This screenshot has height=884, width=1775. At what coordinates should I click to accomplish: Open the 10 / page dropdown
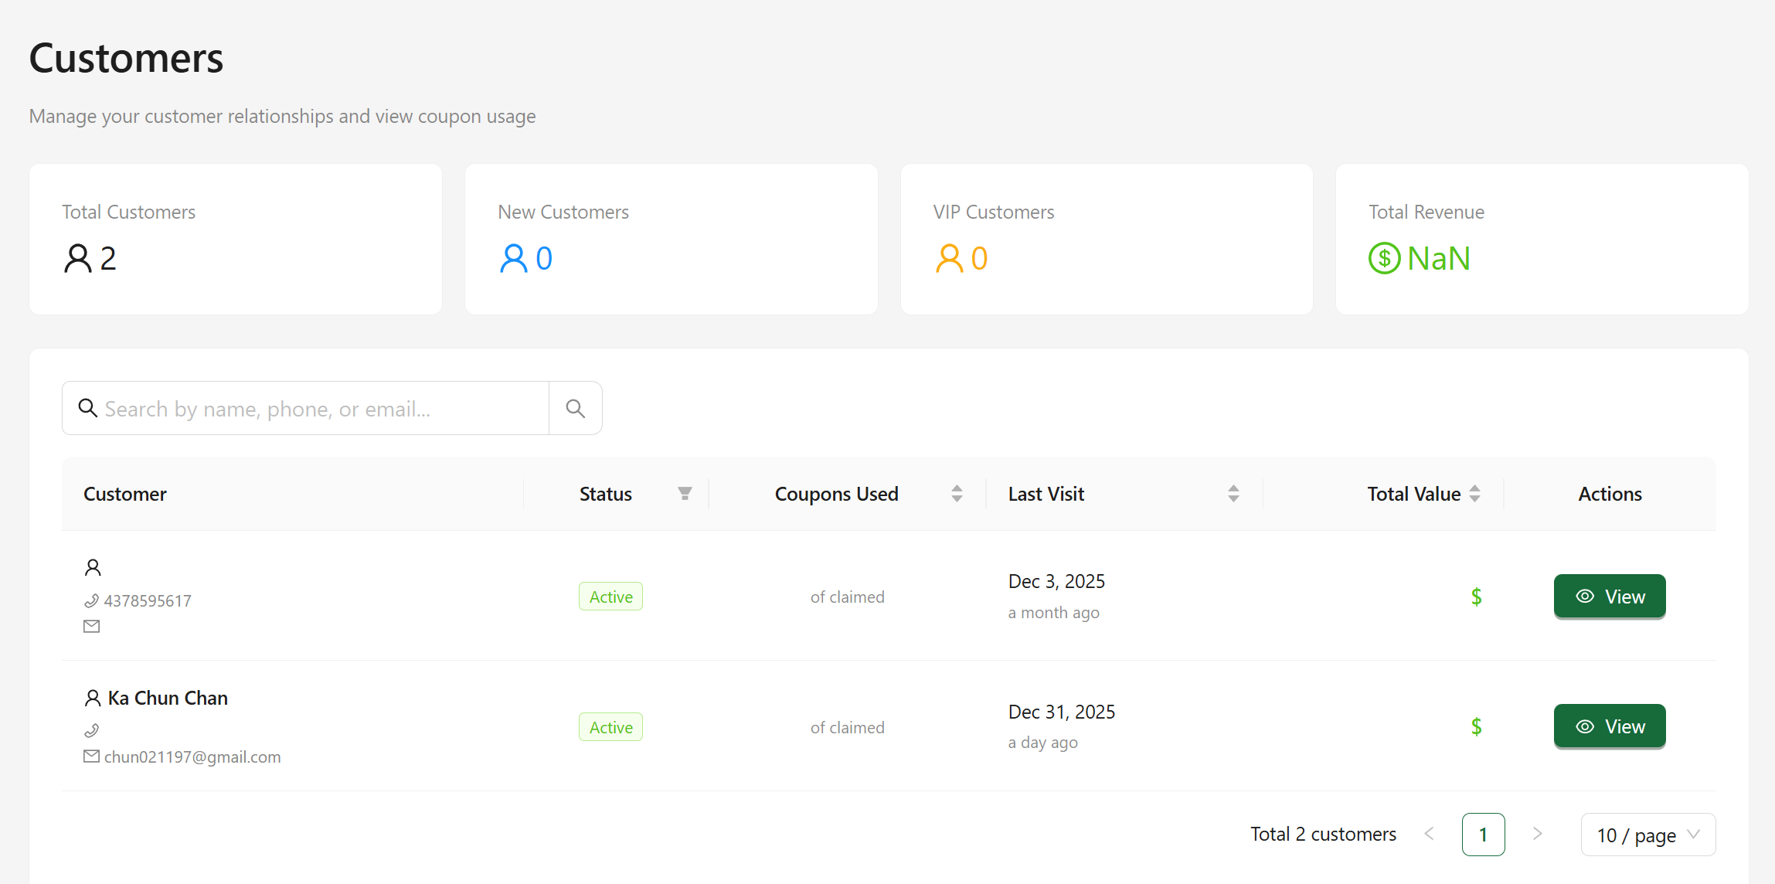(x=1647, y=835)
